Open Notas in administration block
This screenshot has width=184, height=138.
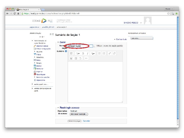tap(39, 60)
